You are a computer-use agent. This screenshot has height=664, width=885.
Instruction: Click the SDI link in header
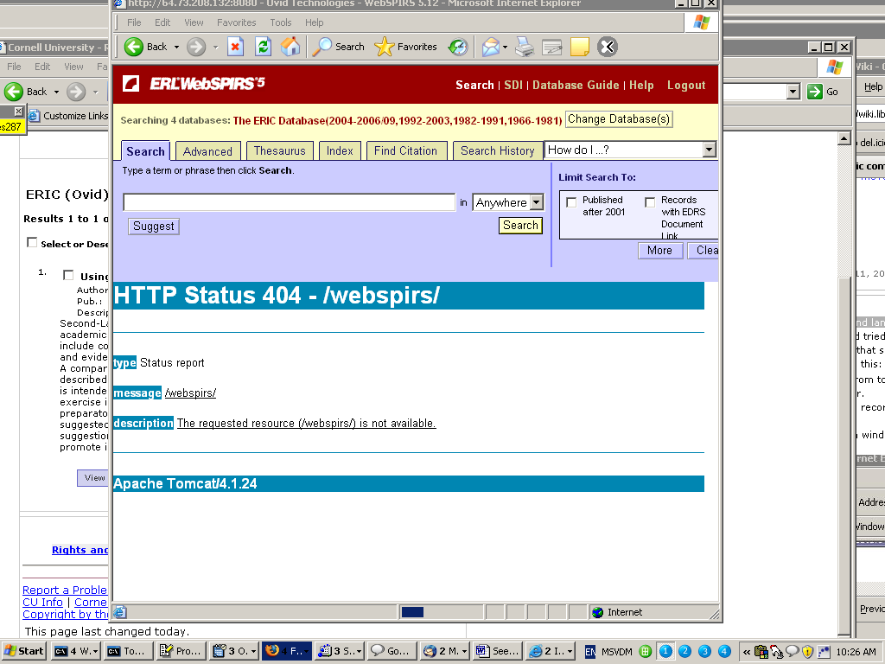coord(513,86)
